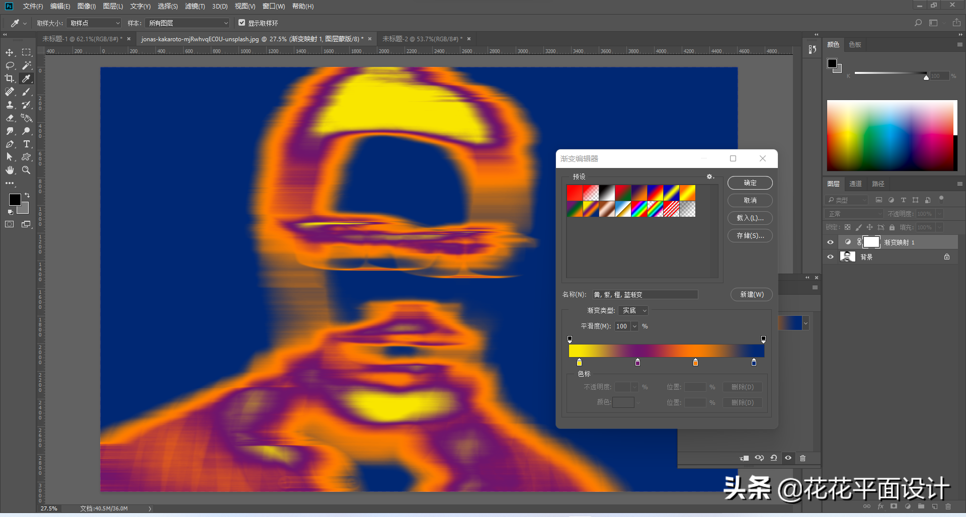Open the 取样大小 dropdown
966x517 pixels.
(94, 23)
